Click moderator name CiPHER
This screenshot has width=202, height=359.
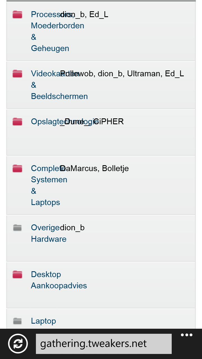point(109,122)
